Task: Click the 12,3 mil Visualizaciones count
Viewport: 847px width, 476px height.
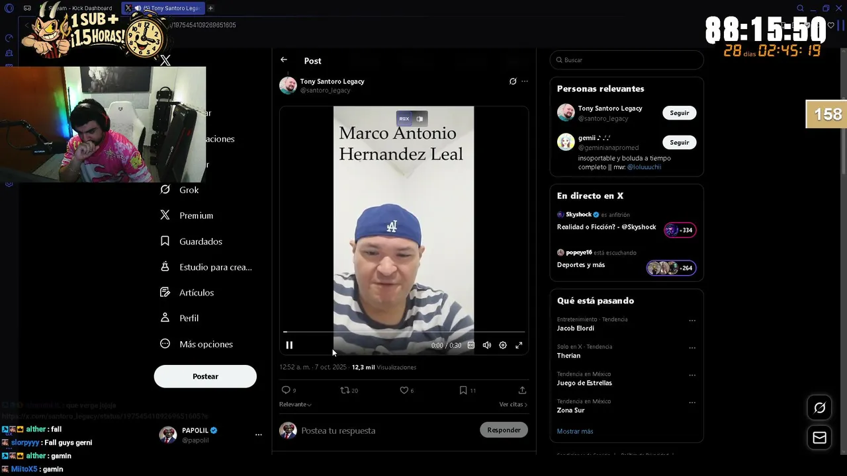Action: tap(384, 367)
